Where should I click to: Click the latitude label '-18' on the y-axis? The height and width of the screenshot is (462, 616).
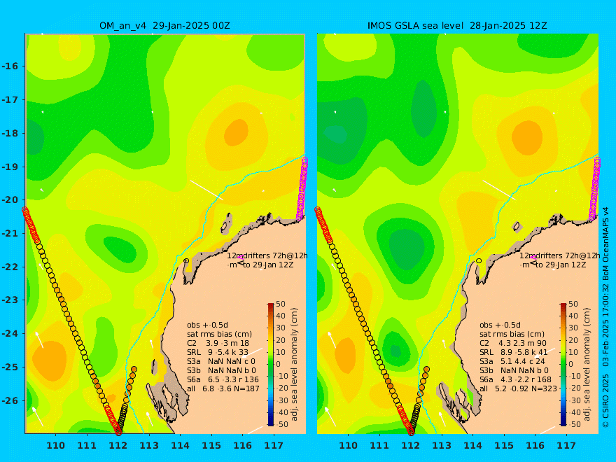pyautogui.click(x=9, y=133)
